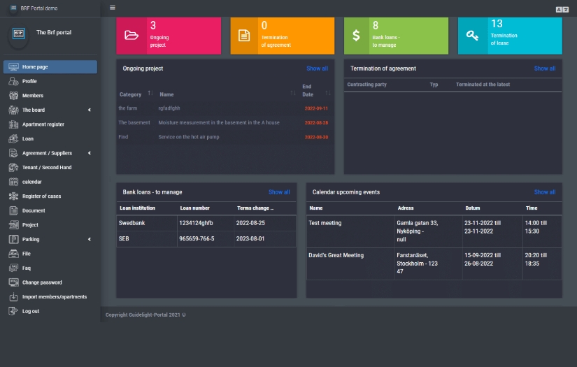The height and width of the screenshot is (367, 577).
Task: Show all bank loans to manage
Action: pos(279,192)
